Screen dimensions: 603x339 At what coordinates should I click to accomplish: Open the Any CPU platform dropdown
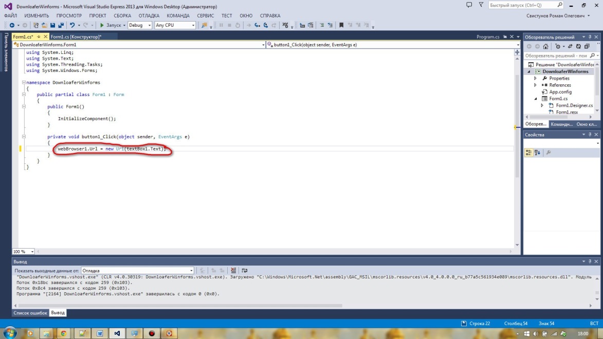[x=175, y=25]
